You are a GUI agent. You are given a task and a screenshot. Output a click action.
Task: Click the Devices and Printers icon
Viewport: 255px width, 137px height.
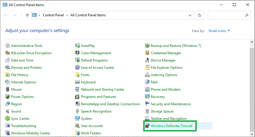[x=8, y=67]
